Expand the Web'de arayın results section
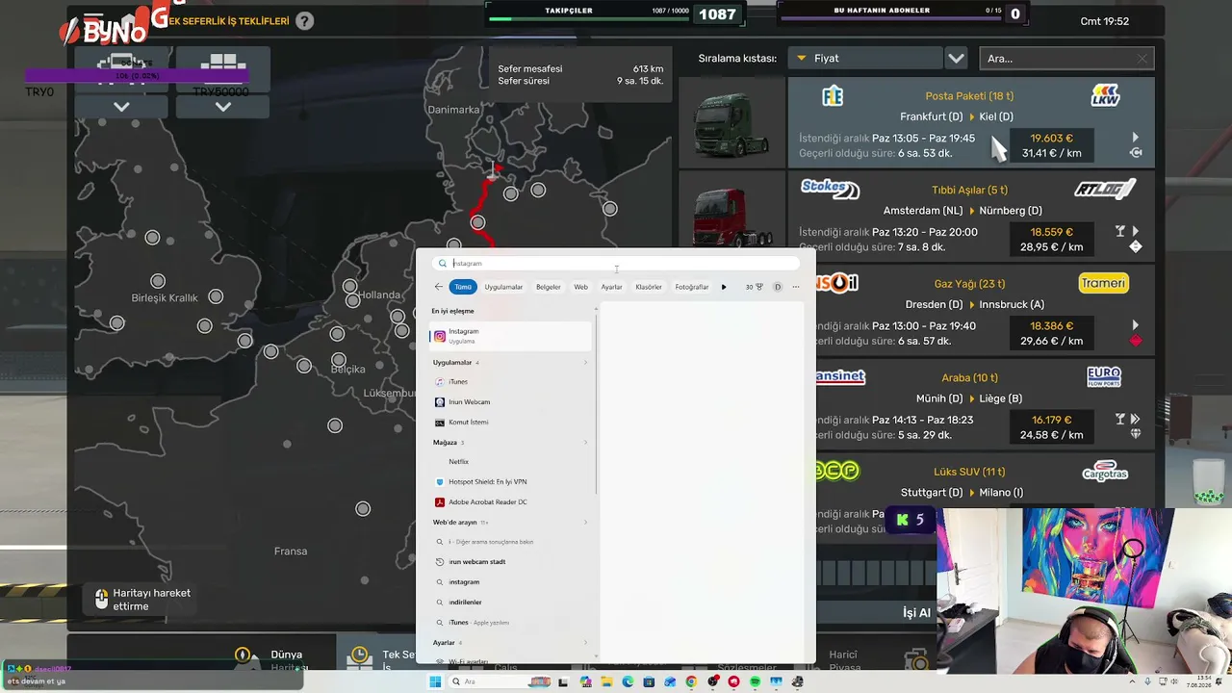This screenshot has width=1232, height=693. [585, 523]
